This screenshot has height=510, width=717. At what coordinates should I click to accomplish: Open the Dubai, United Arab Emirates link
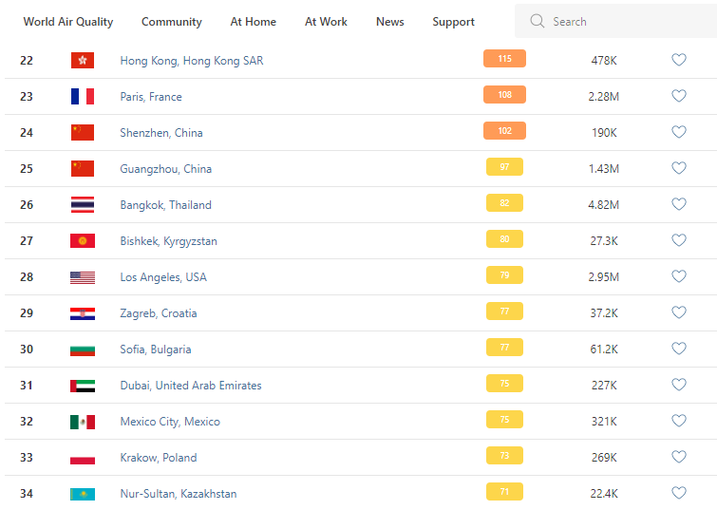191,386
